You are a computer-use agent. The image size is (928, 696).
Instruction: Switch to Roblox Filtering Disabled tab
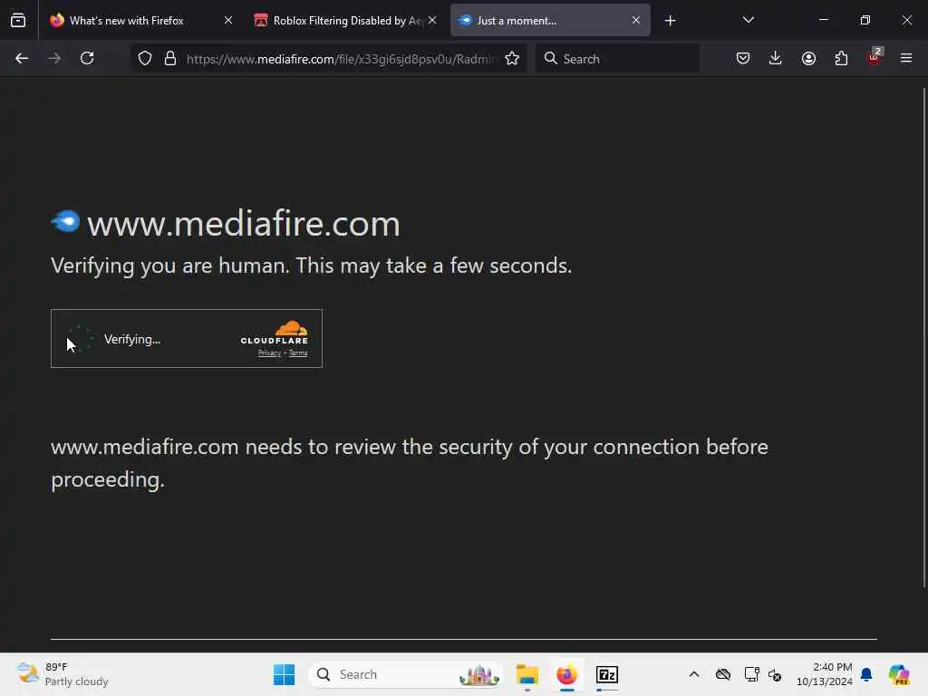(347, 21)
